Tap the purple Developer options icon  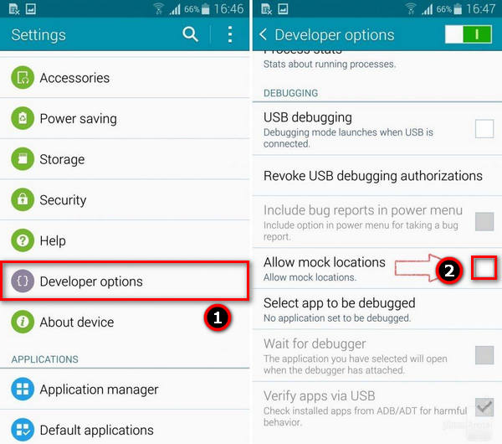click(x=23, y=281)
